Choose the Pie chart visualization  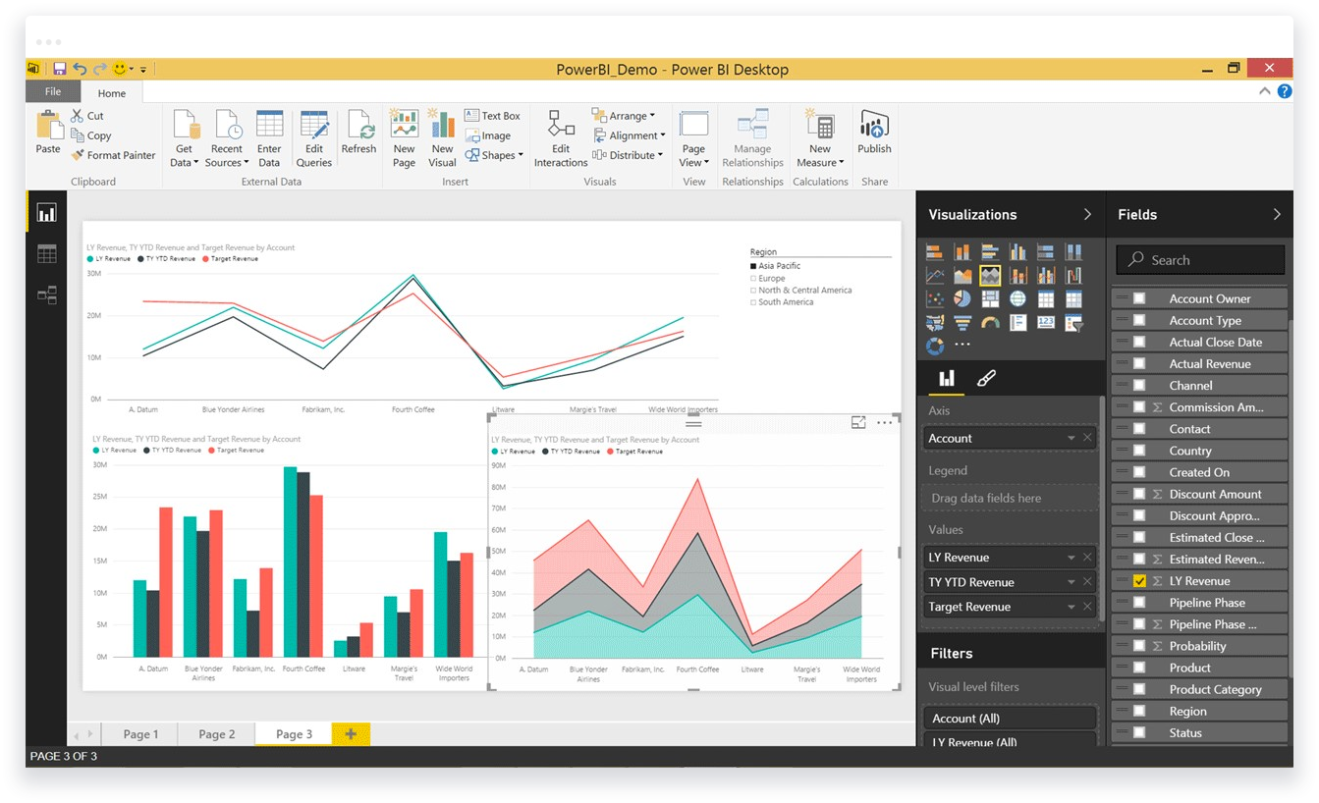coord(962,299)
